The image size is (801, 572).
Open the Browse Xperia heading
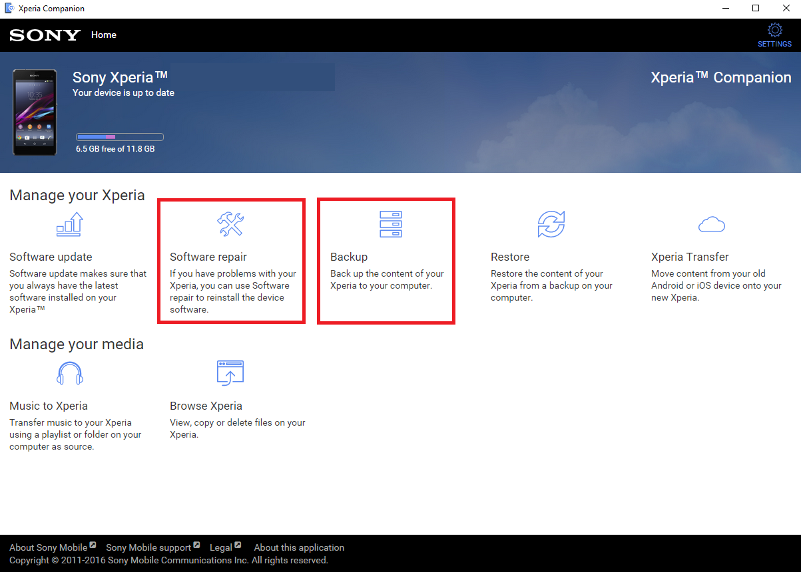(206, 406)
